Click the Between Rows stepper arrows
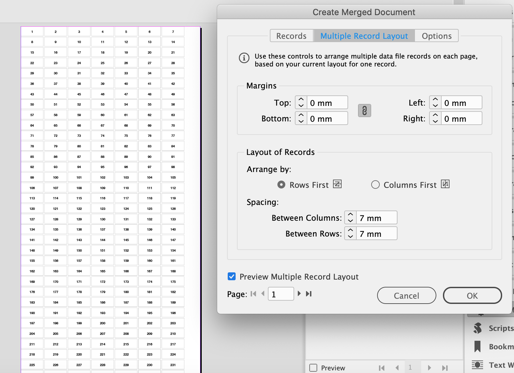Viewport: 514px width, 373px height. click(350, 233)
